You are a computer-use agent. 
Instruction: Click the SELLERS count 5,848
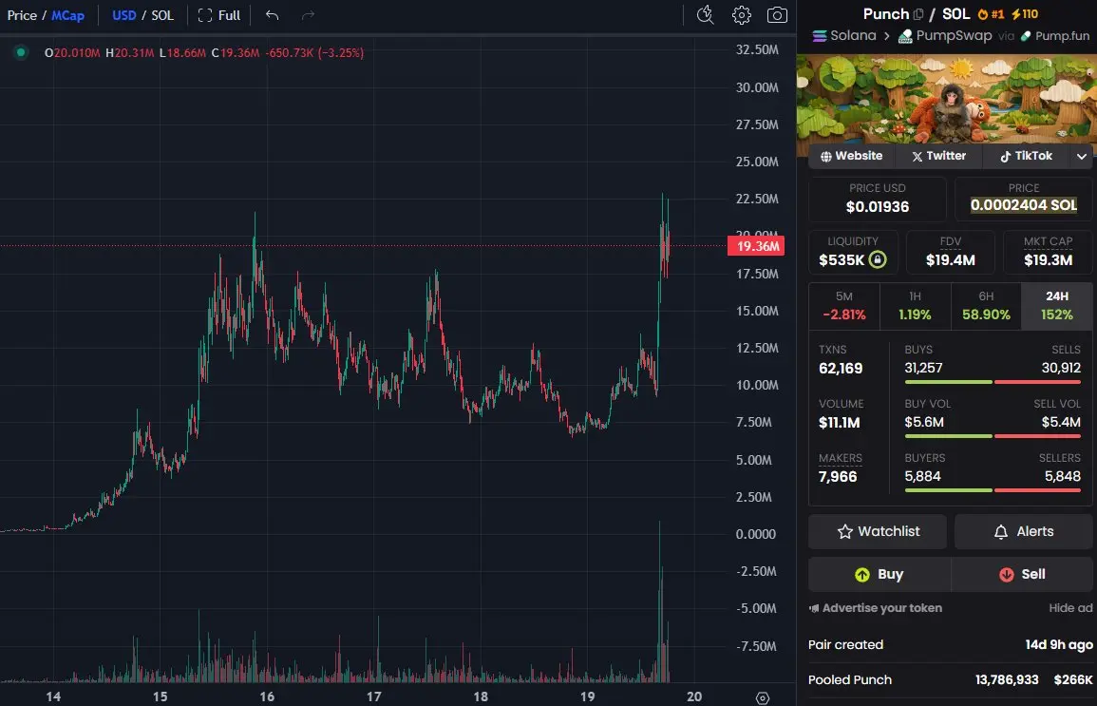[x=1063, y=476]
